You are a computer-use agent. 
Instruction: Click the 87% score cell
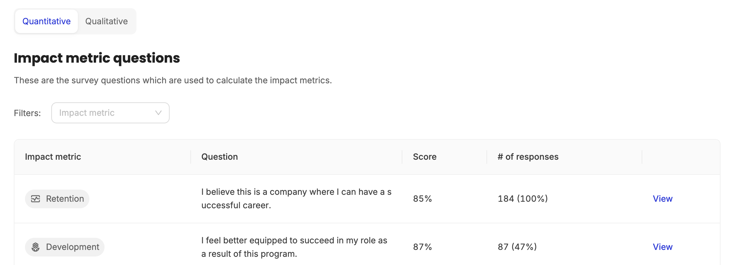click(x=422, y=247)
